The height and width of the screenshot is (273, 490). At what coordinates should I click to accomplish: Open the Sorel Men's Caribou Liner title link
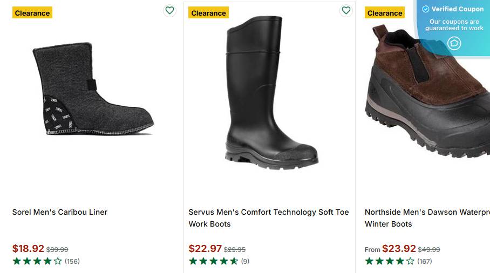click(60, 212)
